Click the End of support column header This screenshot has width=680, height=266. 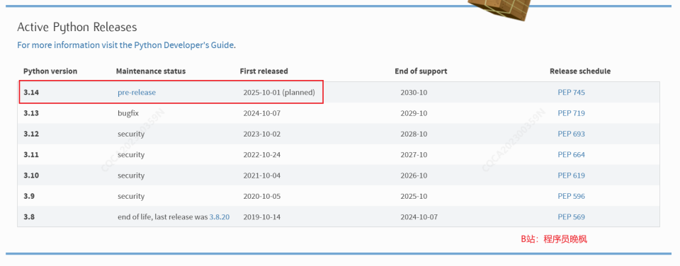421,71
